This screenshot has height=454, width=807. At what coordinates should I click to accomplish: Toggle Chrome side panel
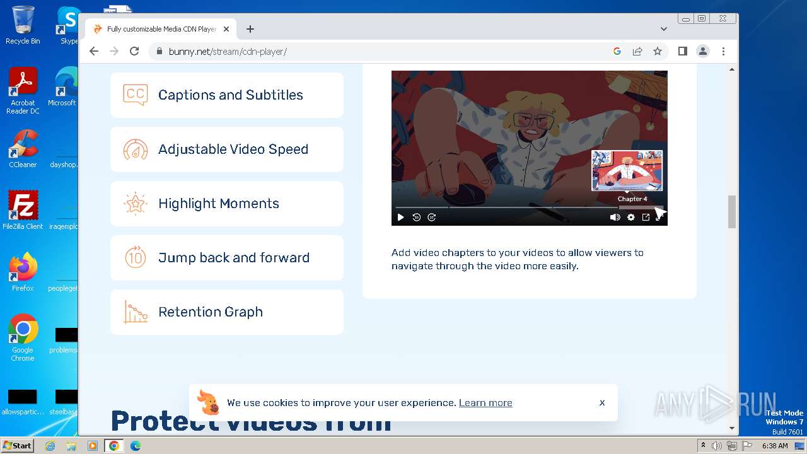683,51
